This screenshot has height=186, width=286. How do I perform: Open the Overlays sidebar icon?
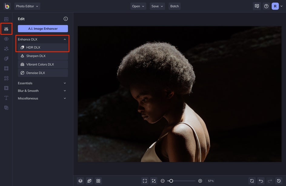[x=6, y=88]
